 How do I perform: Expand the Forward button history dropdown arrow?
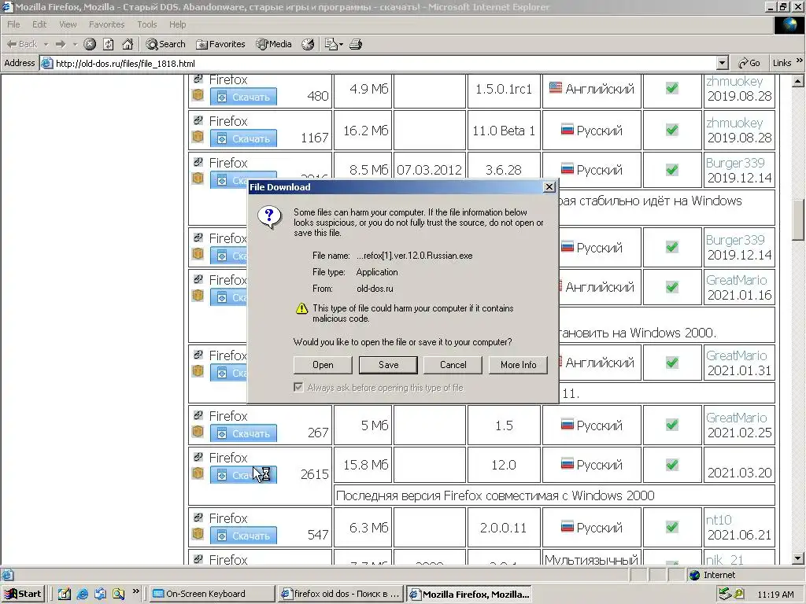tap(75, 44)
